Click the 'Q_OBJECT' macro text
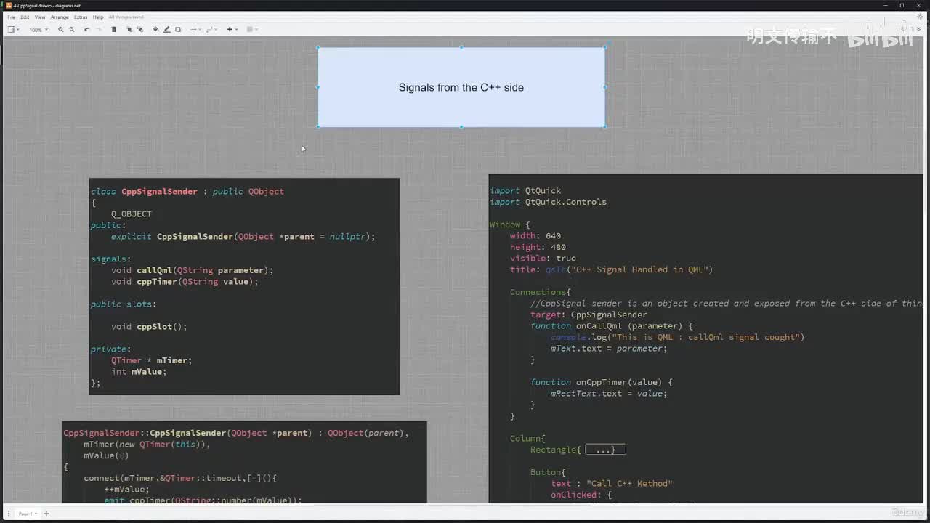This screenshot has width=930, height=523. pos(132,214)
